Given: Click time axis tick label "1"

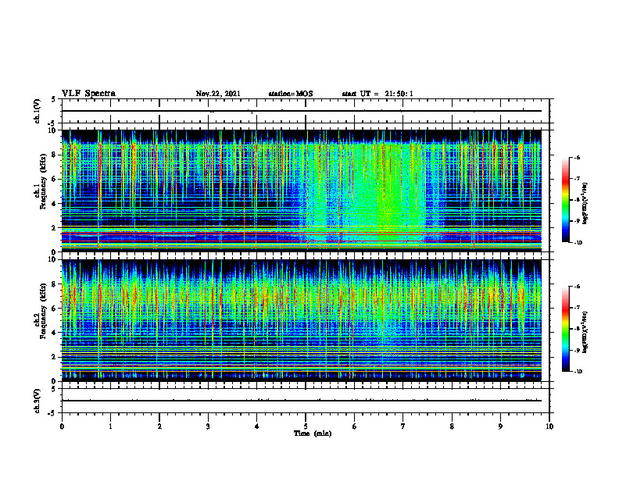Looking at the screenshot, I should (110, 426).
